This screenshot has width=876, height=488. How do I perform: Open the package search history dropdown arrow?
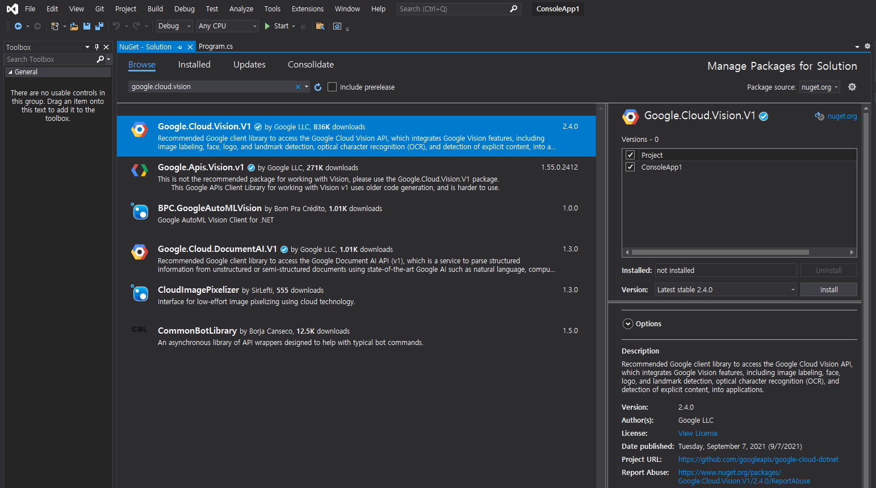[307, 87]
